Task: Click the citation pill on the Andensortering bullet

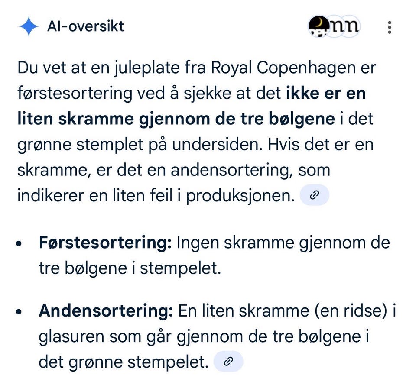Action: (227, 360)
